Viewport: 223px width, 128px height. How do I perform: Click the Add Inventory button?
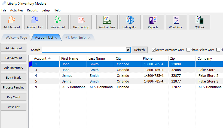click(14, 68)
